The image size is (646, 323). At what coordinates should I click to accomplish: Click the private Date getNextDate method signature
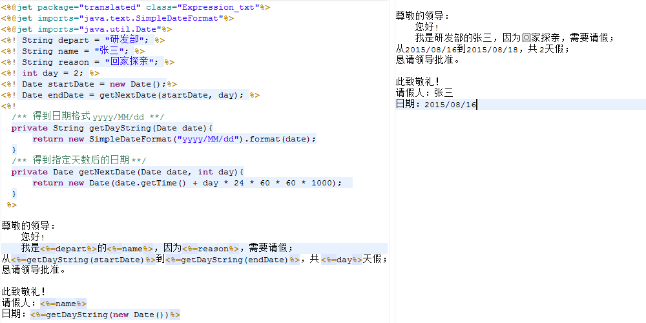[x=128, y=172]
